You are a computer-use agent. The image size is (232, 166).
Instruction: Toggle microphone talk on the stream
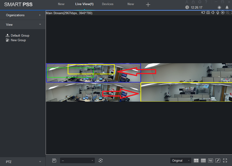[218, 13]
